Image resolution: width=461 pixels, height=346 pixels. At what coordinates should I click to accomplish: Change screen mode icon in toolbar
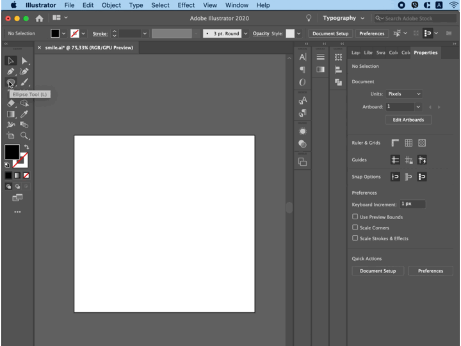tap(18, 198)
